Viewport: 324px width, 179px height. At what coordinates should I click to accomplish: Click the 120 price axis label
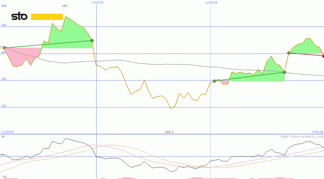pyautogui.click(x=4, y=106)
